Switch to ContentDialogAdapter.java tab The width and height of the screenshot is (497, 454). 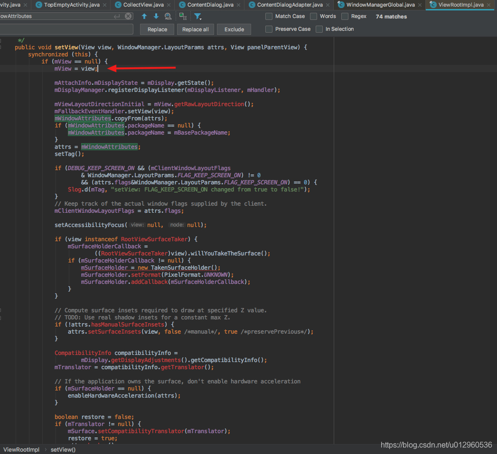click(x=290, y=5)
